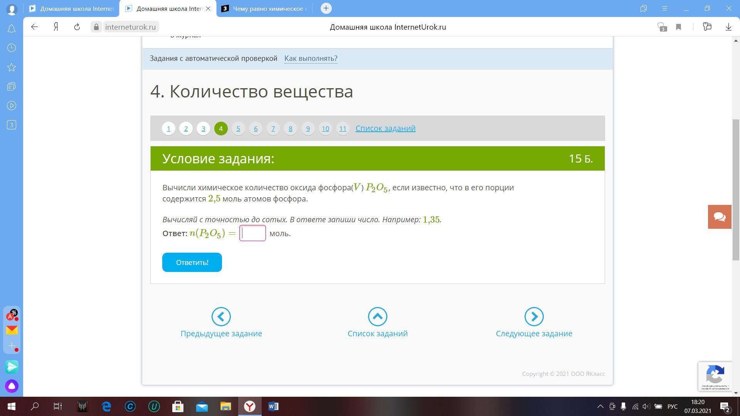Reload the page with refresh icon
Screen dimensions: 740x416
point(77,27)
